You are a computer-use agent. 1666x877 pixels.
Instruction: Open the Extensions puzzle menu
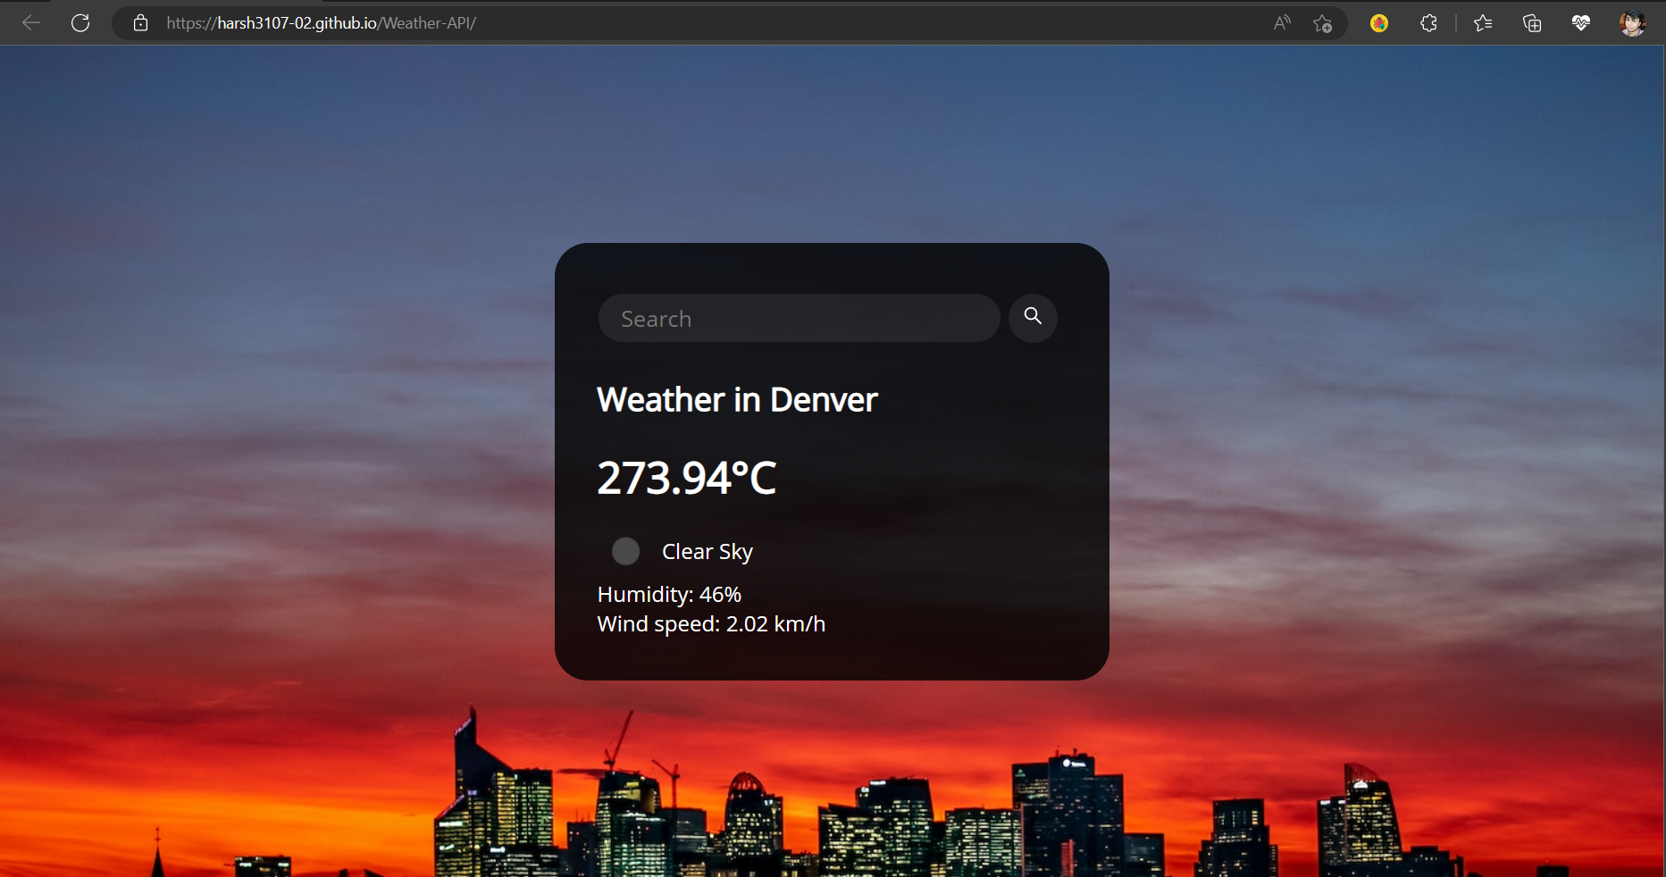pyautogui.click(x=1428, y=23)
